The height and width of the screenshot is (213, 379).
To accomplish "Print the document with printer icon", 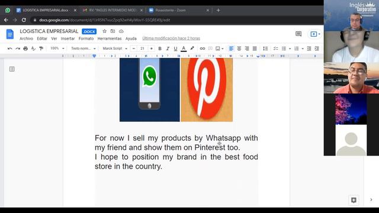I will pyautogui.click(x=25, y=49).
